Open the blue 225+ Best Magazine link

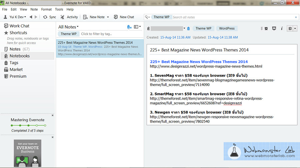click(x=199, y=62)
